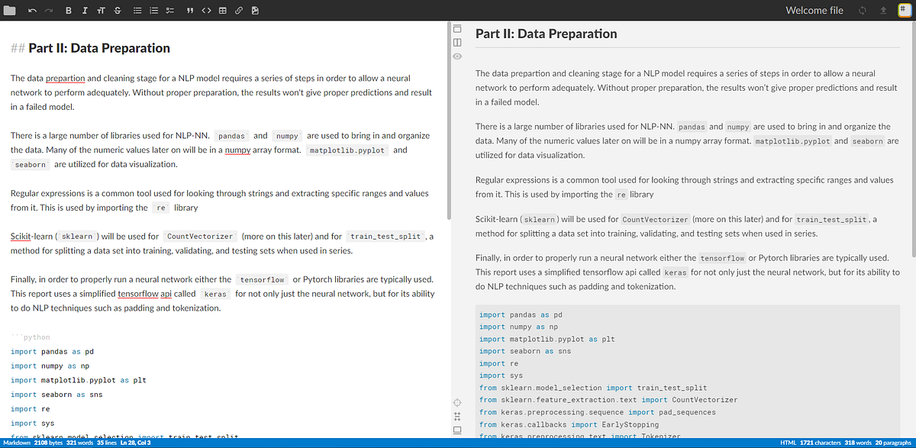Open the StackEdit side menu
The width and height of the screenshot is (916, 448).
(x=905, y=10)
